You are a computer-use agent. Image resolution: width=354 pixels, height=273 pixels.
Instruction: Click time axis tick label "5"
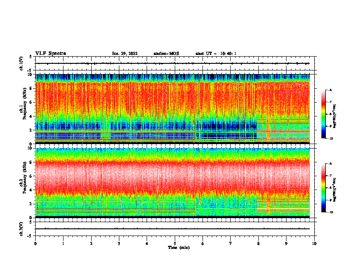pos(175,244)
